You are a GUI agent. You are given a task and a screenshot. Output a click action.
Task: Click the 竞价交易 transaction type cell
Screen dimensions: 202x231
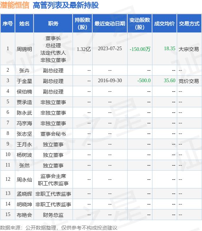pos(189,81)
